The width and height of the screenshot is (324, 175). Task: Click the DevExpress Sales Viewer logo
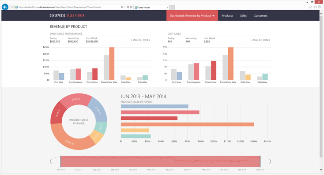(67, 15)
